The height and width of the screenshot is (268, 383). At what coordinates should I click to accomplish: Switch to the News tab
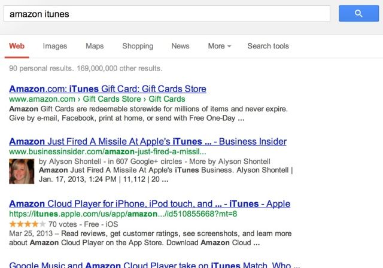tap(180, 46)
